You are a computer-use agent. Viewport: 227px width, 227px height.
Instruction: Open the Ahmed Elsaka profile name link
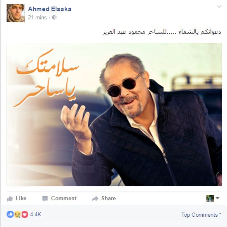point(50,9)
